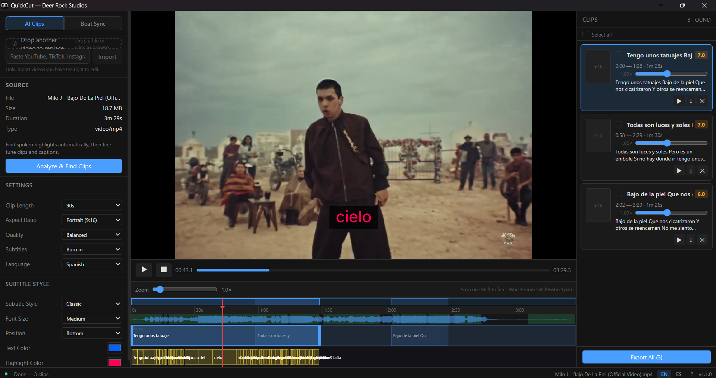Open the Text Color swatch
Viewport: 716px width, 378px height.
tap(115, 348)
